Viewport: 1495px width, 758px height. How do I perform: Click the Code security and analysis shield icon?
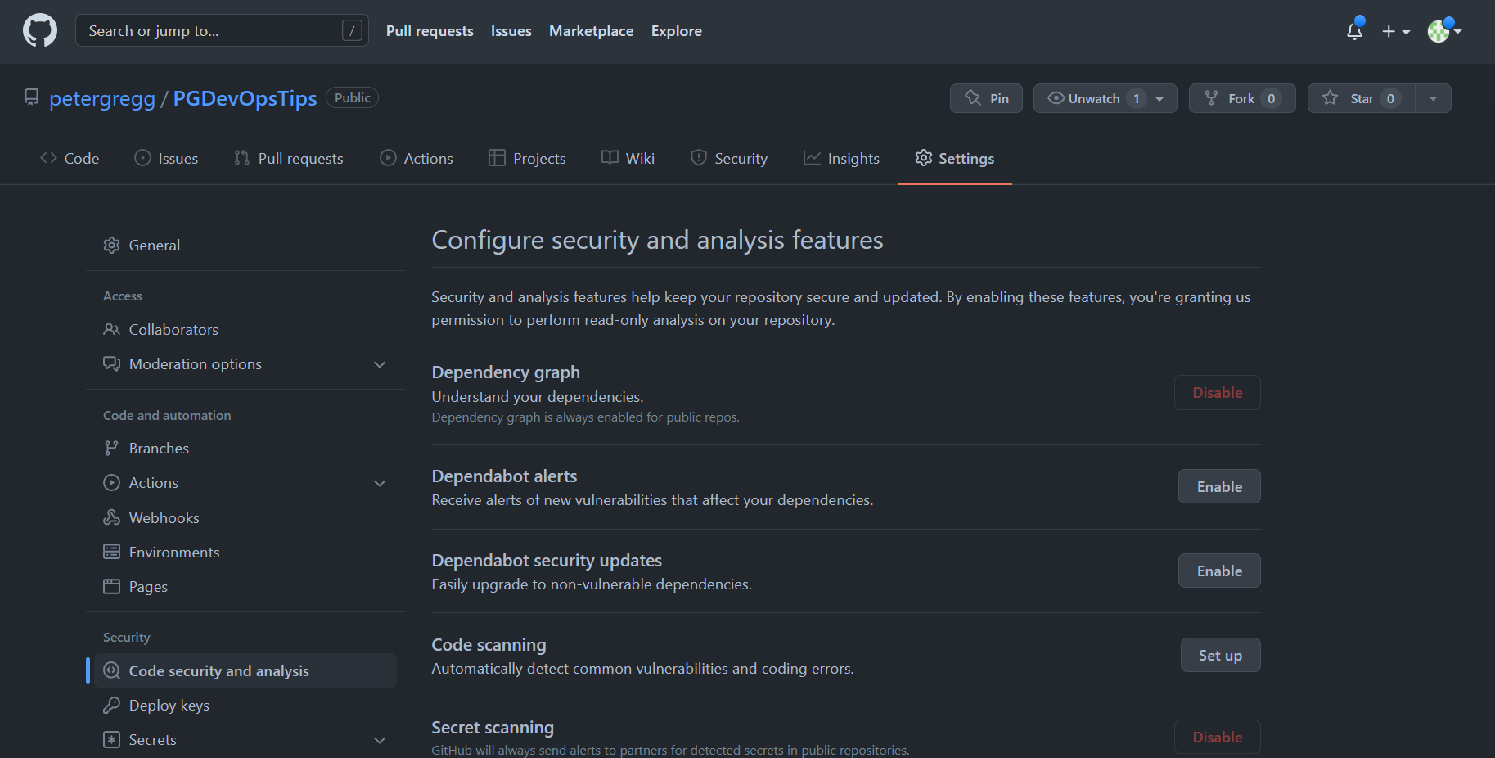tap(111, 670)
